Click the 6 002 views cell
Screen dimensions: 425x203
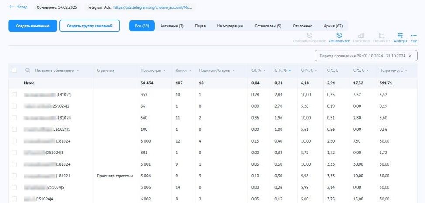[x=145, y=199]
